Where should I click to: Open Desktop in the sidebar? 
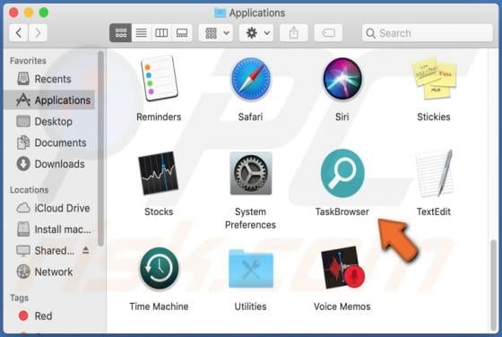pos(49,122)
